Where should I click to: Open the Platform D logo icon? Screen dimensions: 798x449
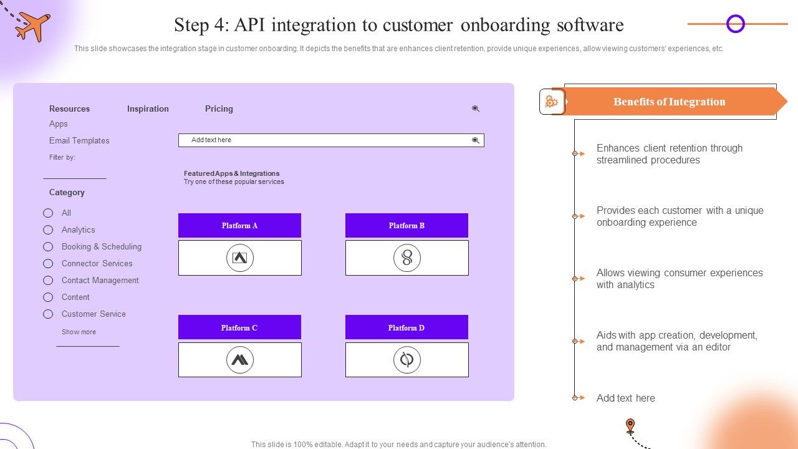click(x=407, y=360)
